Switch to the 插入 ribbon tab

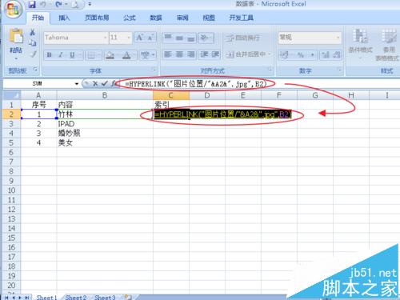point(64,18)
